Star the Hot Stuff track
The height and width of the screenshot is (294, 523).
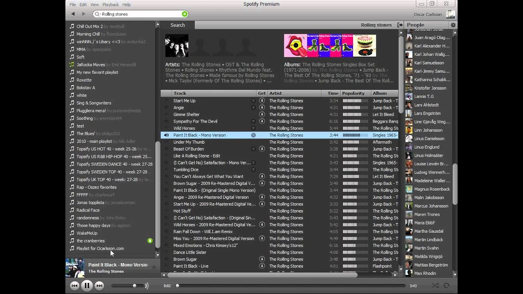tap(166, 211)
